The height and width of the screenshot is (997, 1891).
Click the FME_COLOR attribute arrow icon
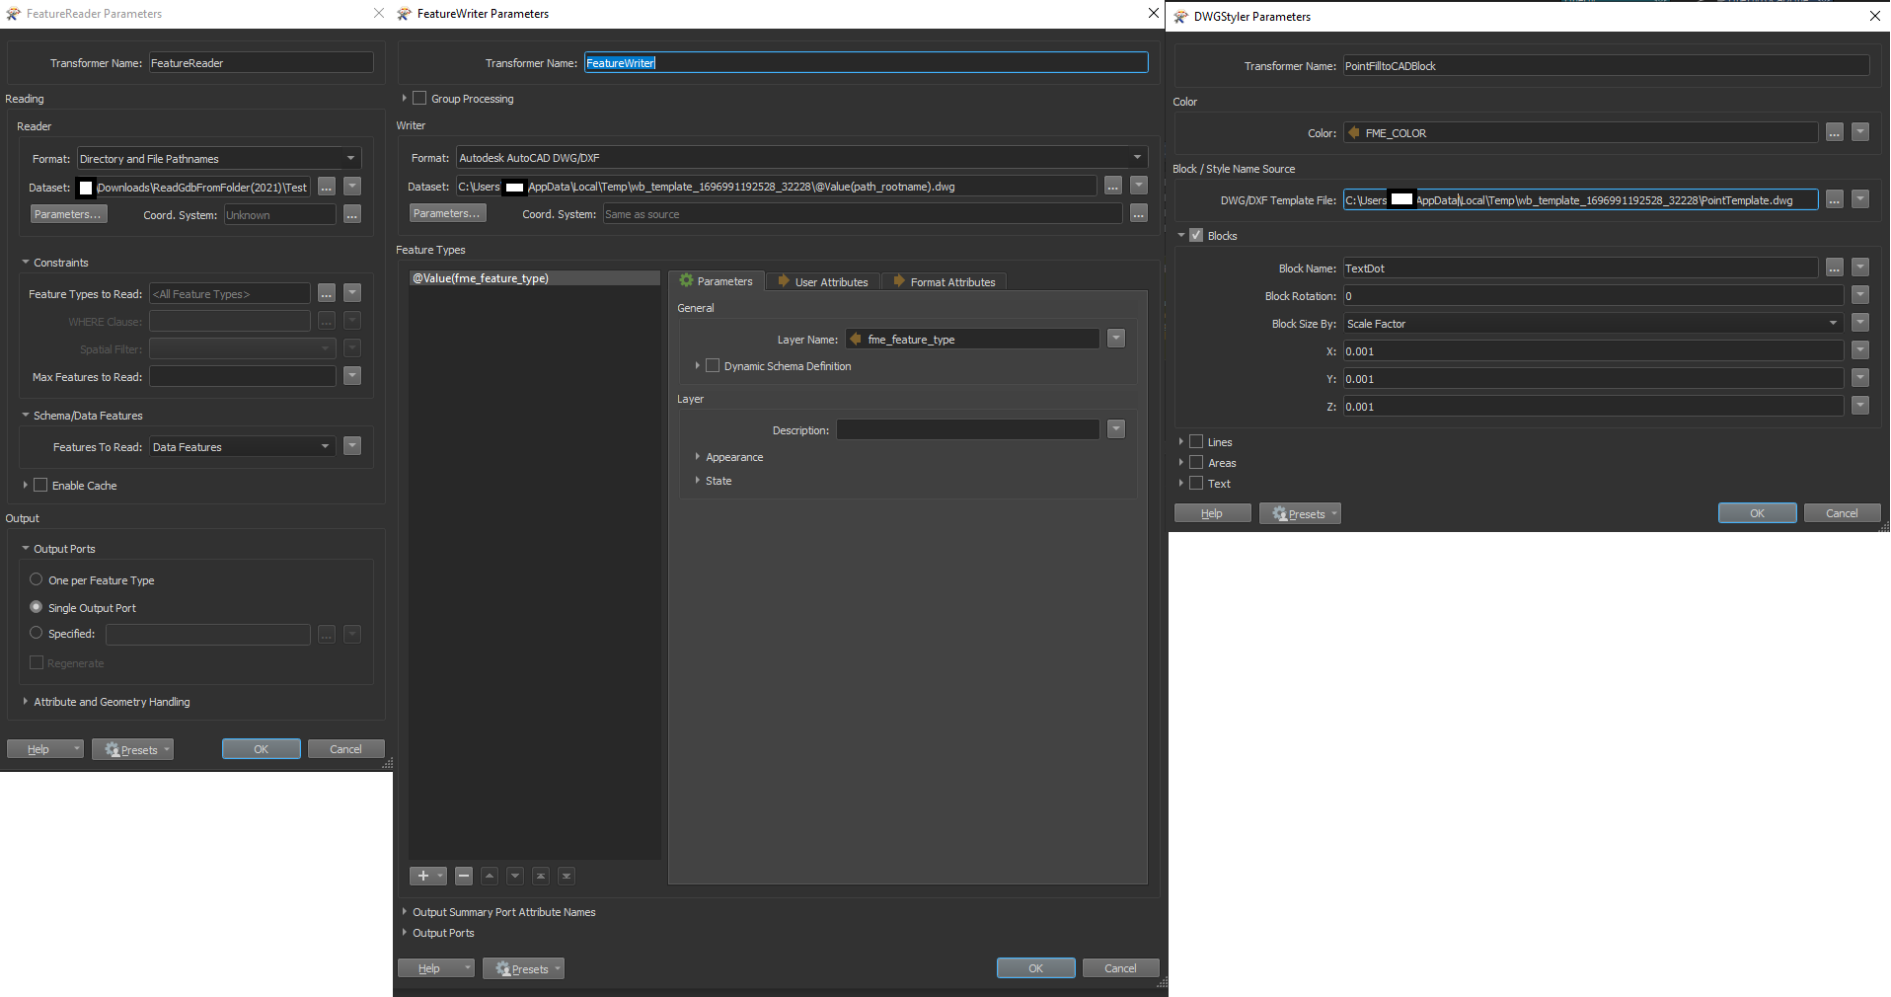(x=1354, y=132)
